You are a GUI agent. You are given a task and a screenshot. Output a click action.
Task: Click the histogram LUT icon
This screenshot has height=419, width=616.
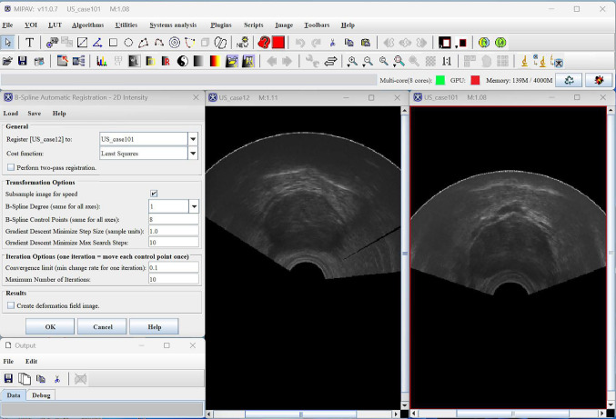pos(101,61)
